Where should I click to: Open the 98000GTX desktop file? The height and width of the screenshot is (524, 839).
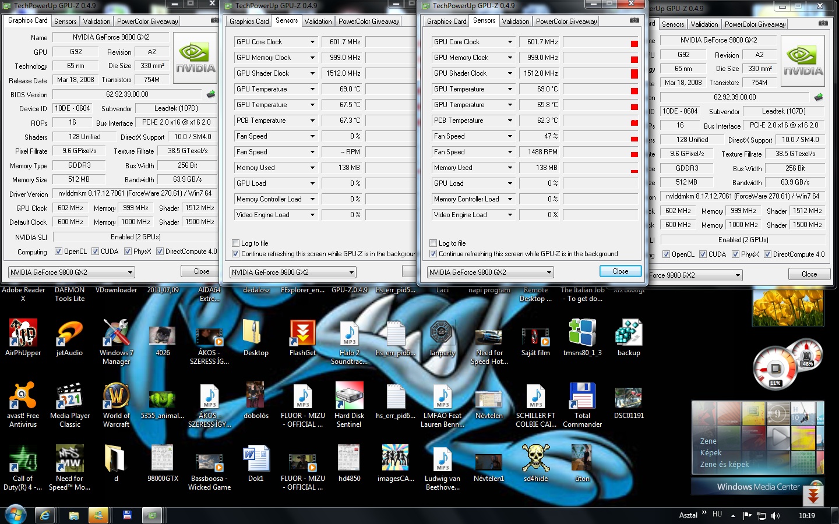coord(163,464)
